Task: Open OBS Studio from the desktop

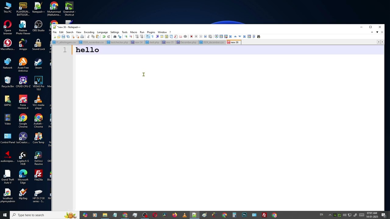Action: [38, 26]
